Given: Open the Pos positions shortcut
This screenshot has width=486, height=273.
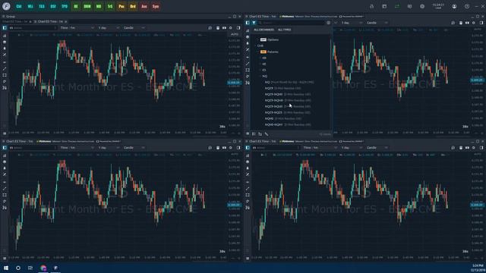Looking at the screenshot, I should 121,6.
